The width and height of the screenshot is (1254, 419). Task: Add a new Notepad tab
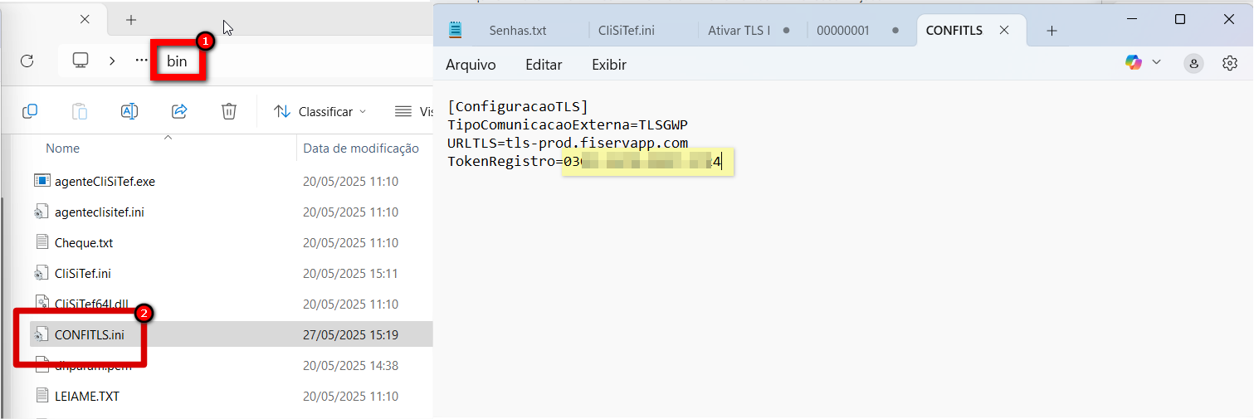pos(1052,31)
